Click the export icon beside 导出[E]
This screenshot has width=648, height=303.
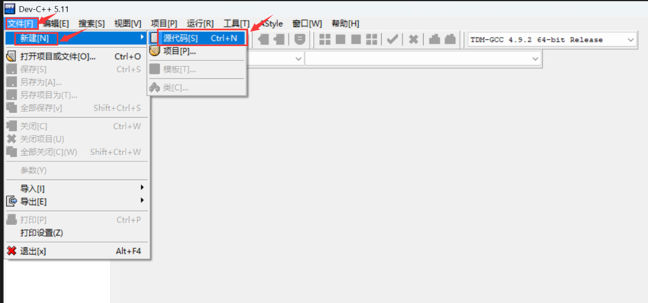point(11,202)
